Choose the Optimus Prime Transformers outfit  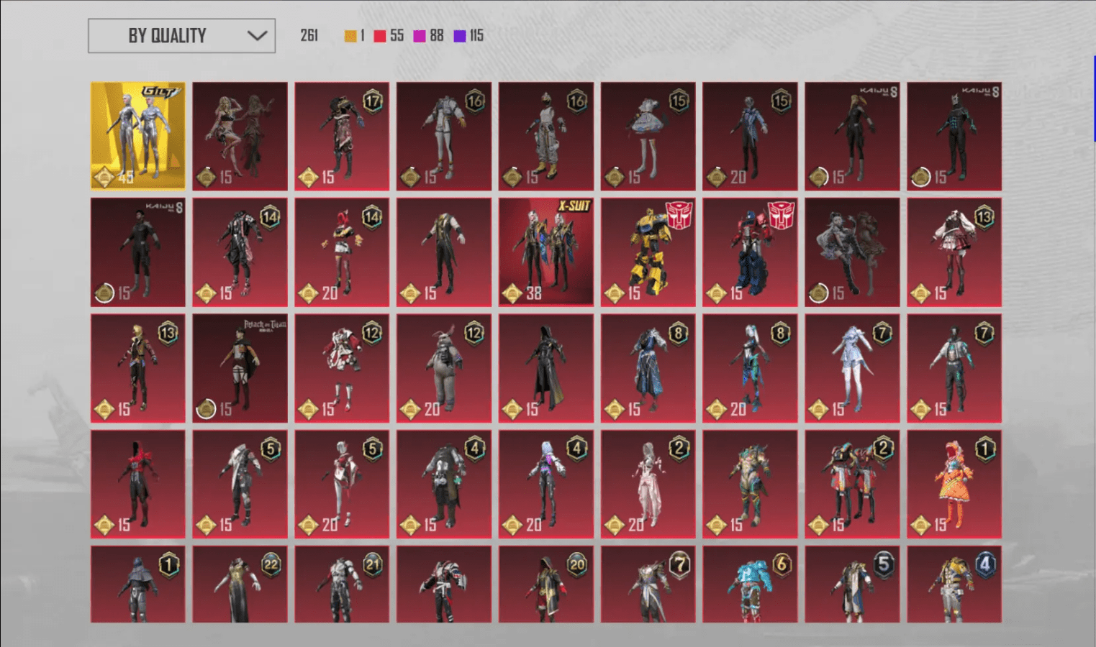(750, 252)
